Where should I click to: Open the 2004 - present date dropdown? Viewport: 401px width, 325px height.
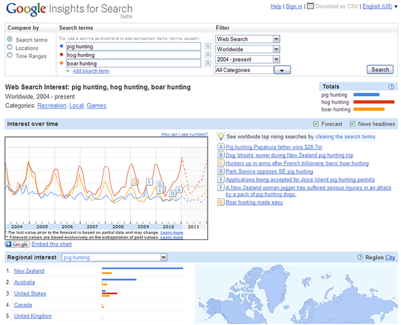click(x=247, y=59)
